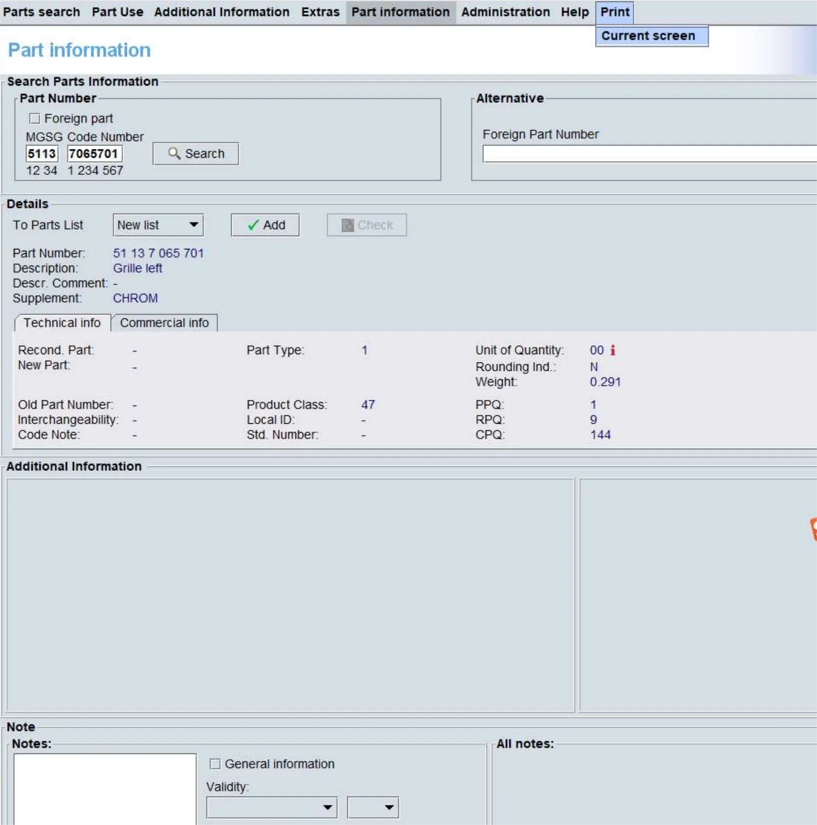This screenshot has height=825, width=817.
Task: Click the description value Grille left
Action: (138, 268)
